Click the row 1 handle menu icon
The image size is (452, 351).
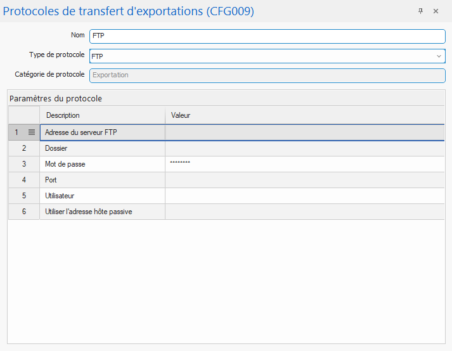tap(32, 132)
